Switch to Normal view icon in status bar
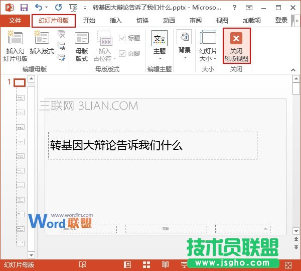 pyautogui.click(x=127, y=264)
